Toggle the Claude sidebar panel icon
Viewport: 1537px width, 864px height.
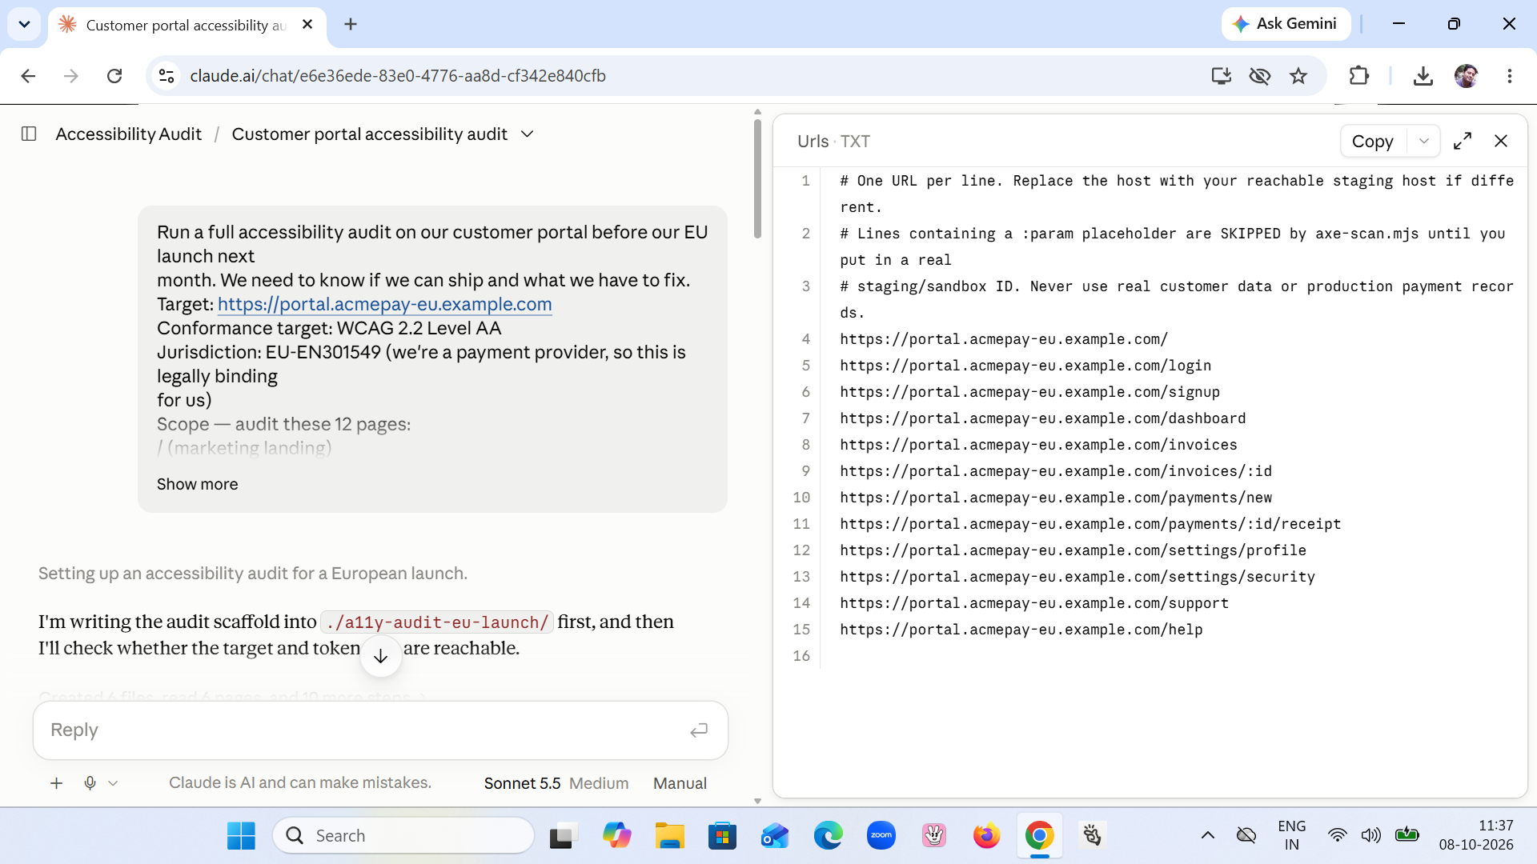29,134
